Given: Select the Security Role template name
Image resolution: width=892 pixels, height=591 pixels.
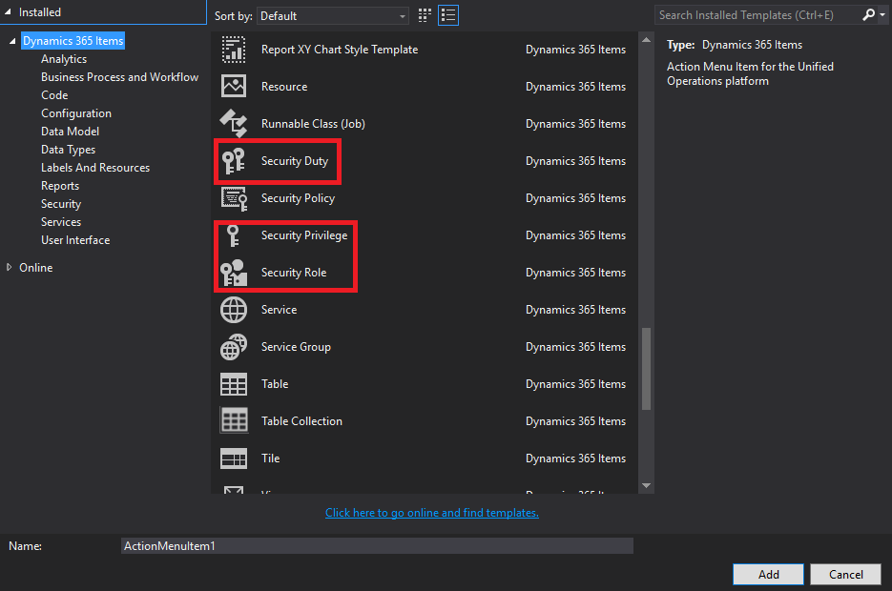Looking at the screenshot, I should [294, 273].
